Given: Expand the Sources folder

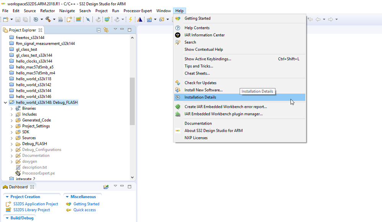Looking at the screenshot, I should point(12,138).
